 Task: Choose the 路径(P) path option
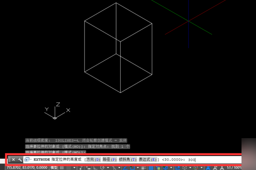109,160
